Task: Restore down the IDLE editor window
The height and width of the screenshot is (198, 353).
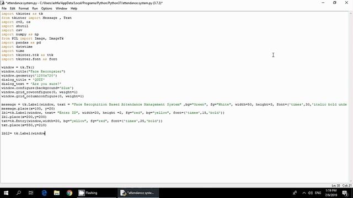Action: 335,3
